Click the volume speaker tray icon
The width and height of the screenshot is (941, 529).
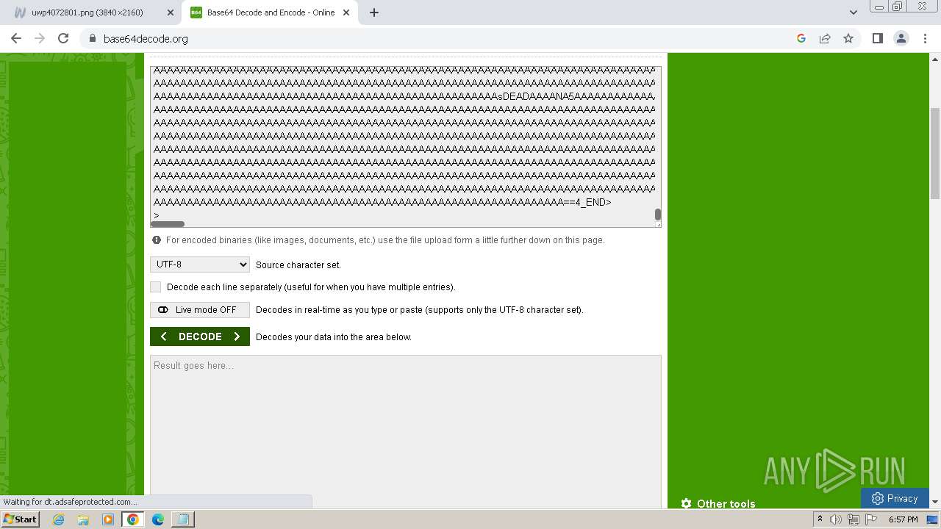[x=836, y=519]
